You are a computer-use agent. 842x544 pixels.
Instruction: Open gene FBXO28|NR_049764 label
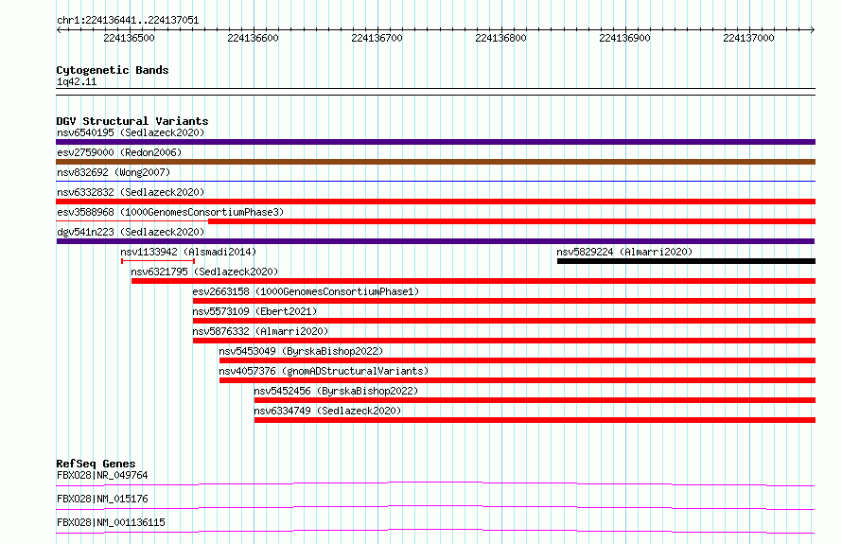click(x=102, y=475)
